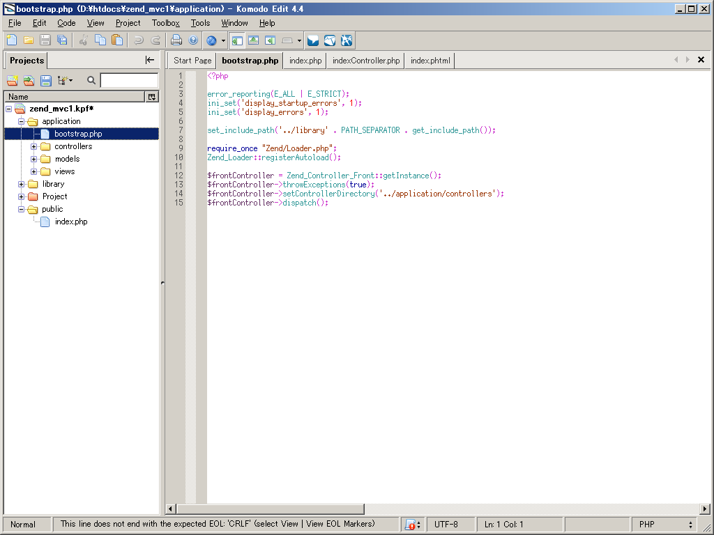
Task: Click the New Project icon
Action: click(13, 81)
